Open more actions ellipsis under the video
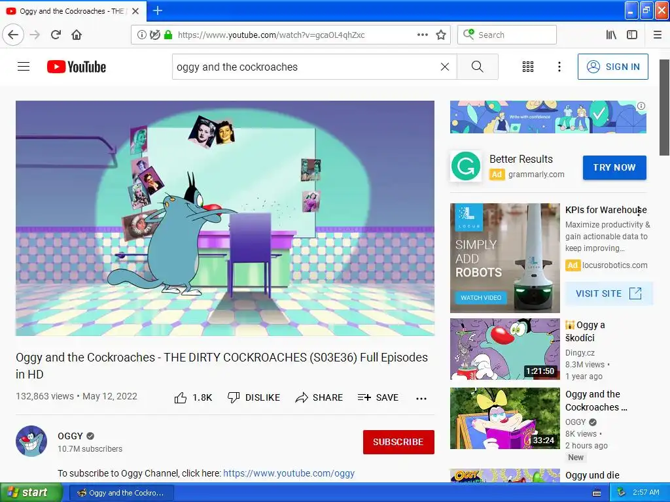The image size is (670, 502). 421,398
